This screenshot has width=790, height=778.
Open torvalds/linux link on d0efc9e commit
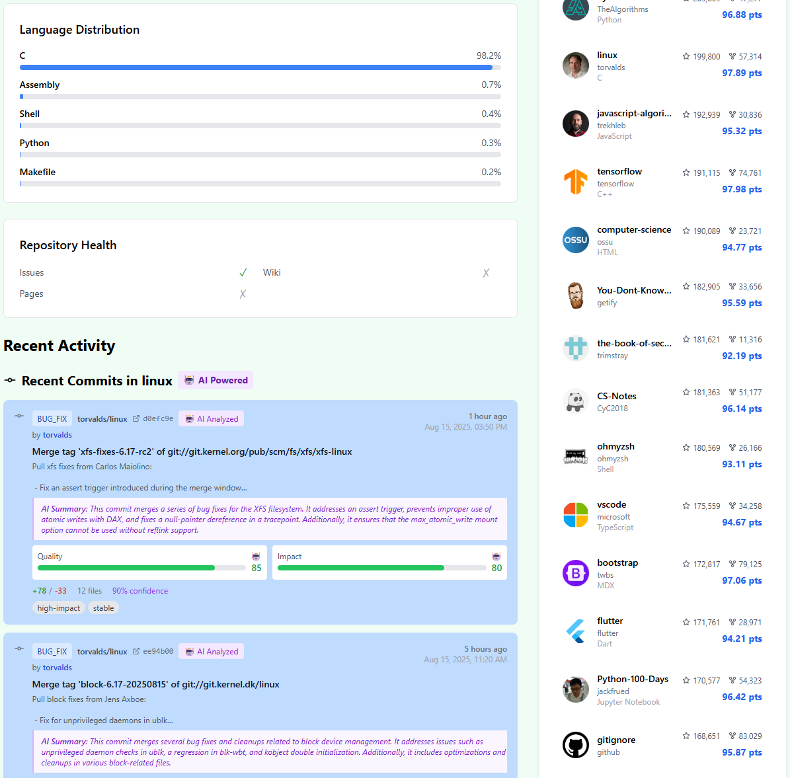tap(102, 418)
